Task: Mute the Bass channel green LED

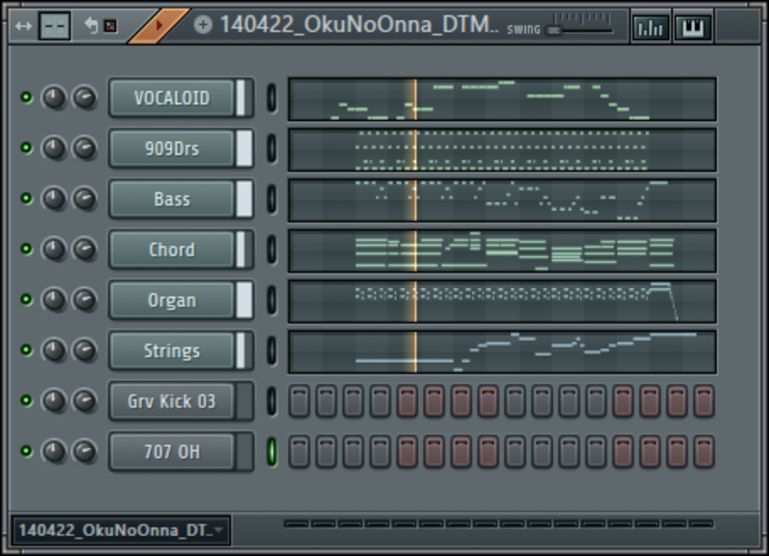Action: [27, 198]
